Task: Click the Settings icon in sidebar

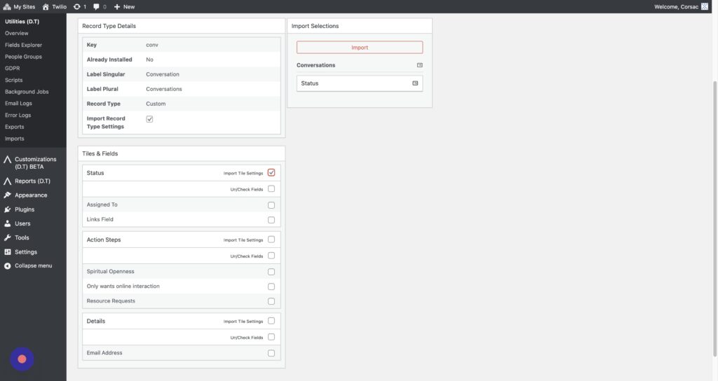Action: pyautogui.click(x=8, y=252)
